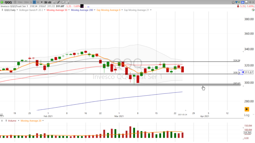Open dropdown arrow beside Log
Viewport: 255px width, 143px height.
coord(253,114)
